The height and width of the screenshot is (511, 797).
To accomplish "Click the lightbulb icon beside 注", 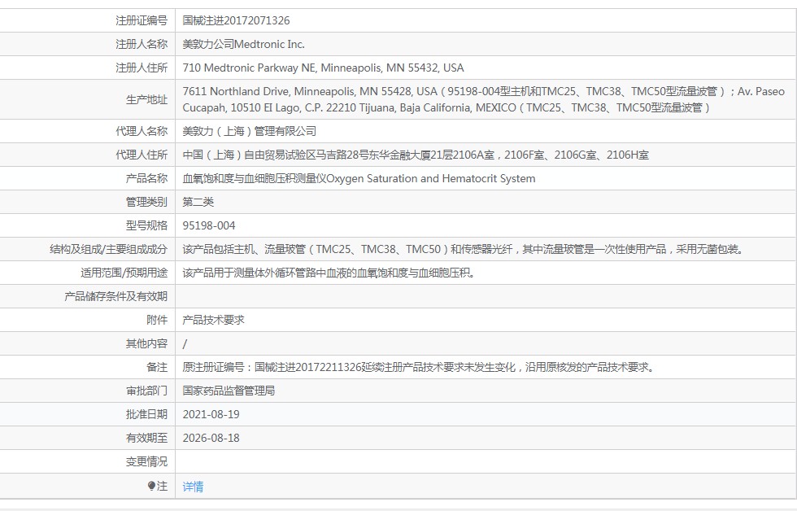I will (151, 486).
